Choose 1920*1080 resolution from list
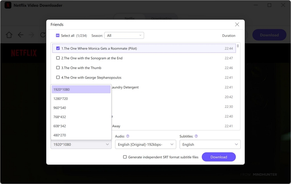This screenshot has width=291, height=184. coord(81,89)
